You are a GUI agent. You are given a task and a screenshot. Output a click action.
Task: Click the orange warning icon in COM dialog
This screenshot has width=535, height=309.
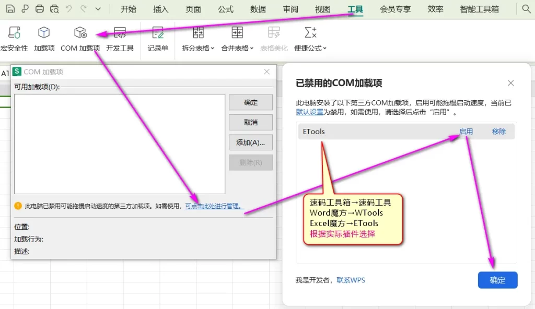(x=18, y=206)
